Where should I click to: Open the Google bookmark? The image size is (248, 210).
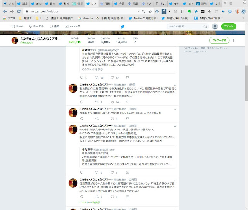pyautogui.click(x=86, y=18)
